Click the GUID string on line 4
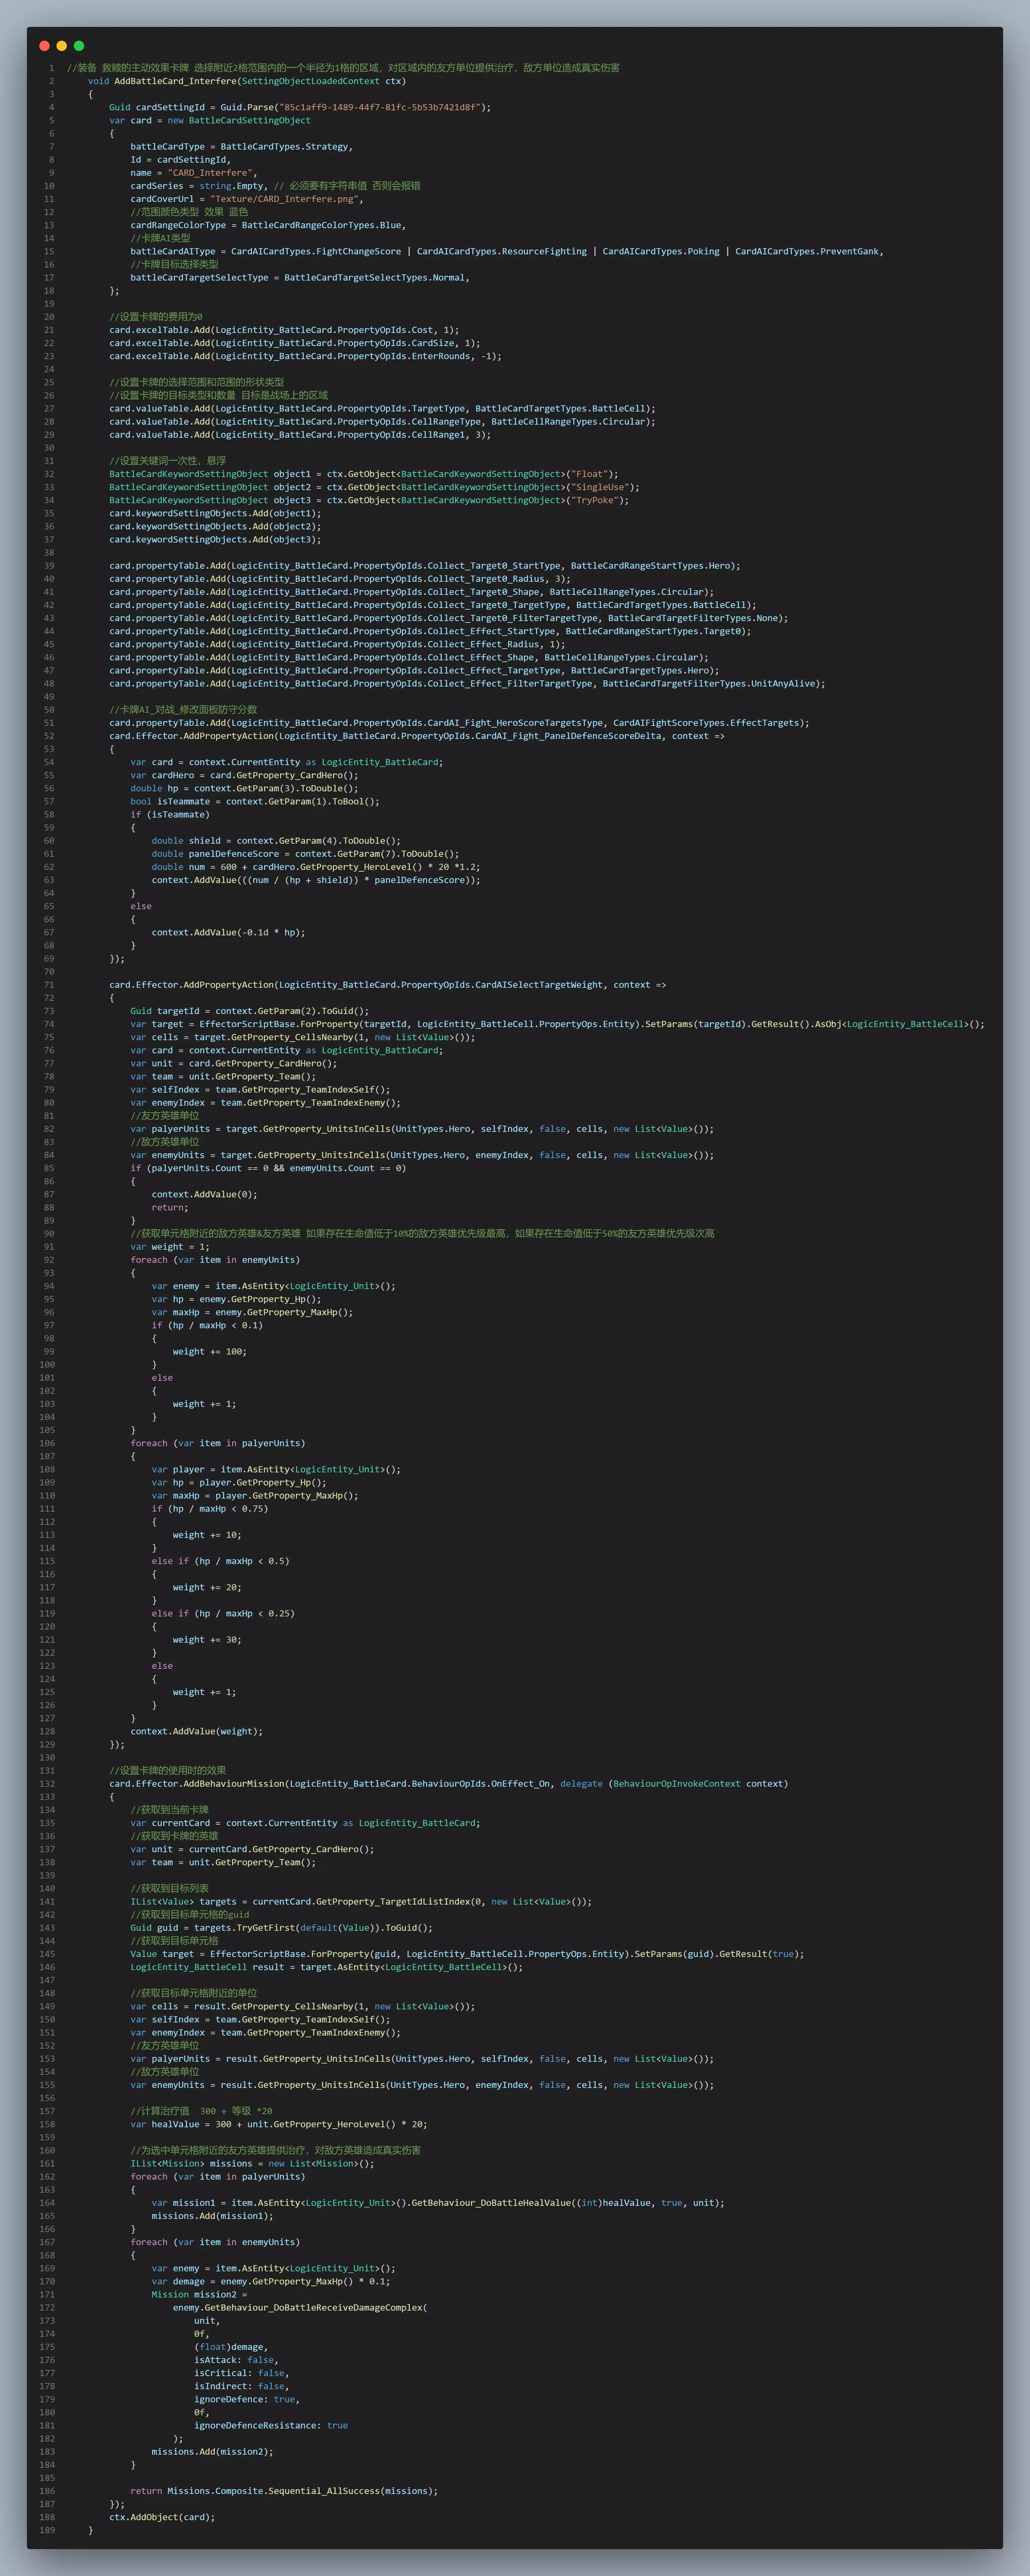 379,107
